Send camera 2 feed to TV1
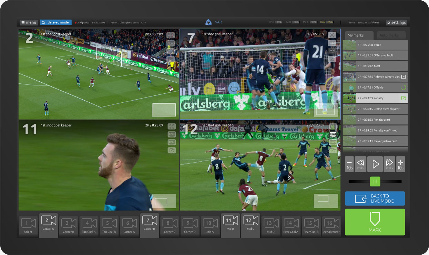This screenshot has width=429, height=255. tap(171, 43)
